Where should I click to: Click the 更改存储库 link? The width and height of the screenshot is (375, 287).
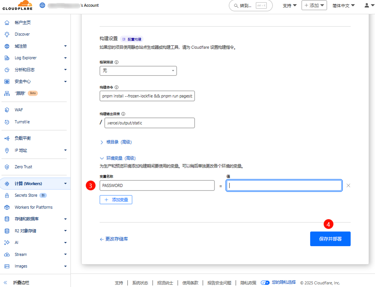pyautogui.click(x=114, y=239)
